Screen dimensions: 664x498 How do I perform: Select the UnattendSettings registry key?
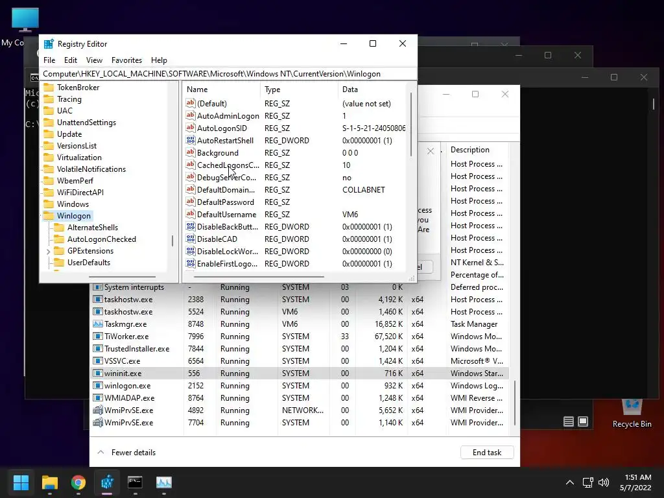[x=86, y=123]
